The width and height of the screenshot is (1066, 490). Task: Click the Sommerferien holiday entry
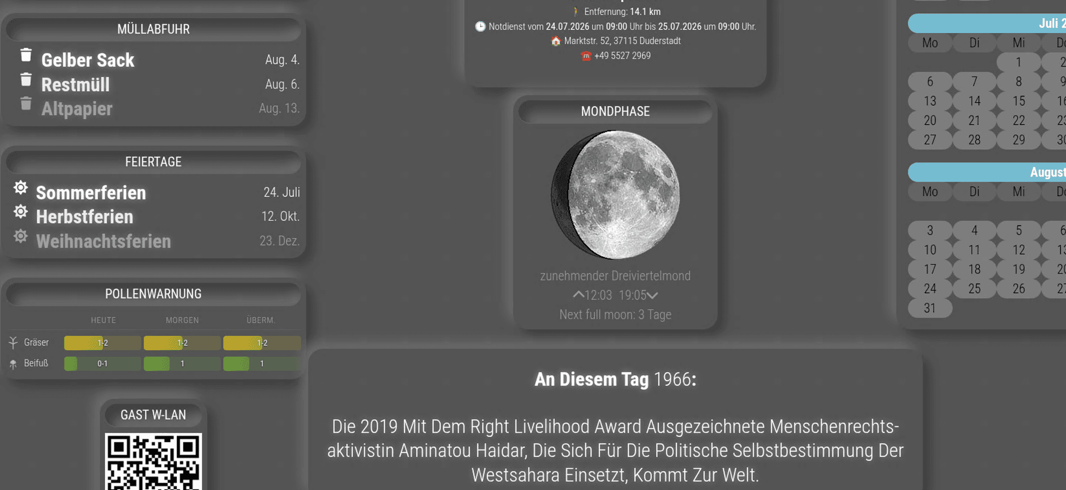tap(91, 193)
